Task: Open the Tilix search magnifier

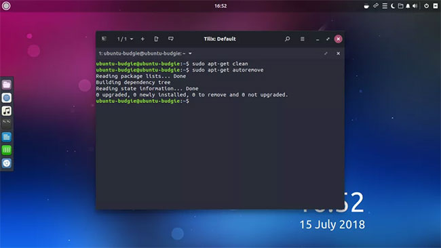Action: coord(287,39)
